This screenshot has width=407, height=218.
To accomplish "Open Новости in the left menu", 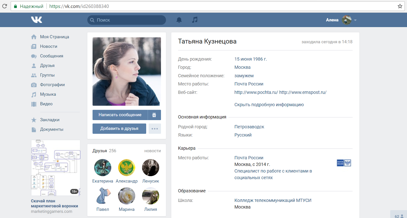I will [x=48, y=46].
